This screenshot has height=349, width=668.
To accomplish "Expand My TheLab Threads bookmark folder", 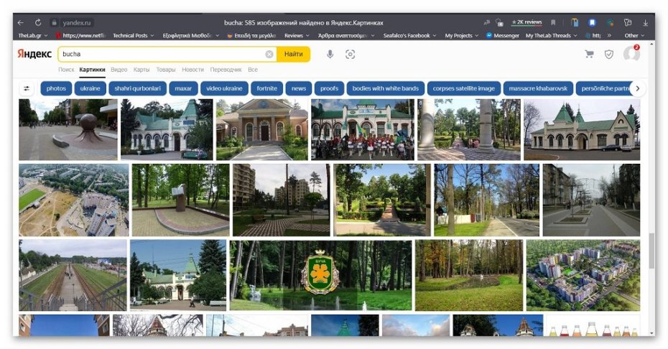I will coord(551,35).
